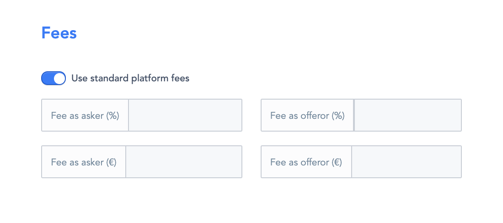
Task: Click the 'Fee as asker (€)' field label
Action: 84,162
